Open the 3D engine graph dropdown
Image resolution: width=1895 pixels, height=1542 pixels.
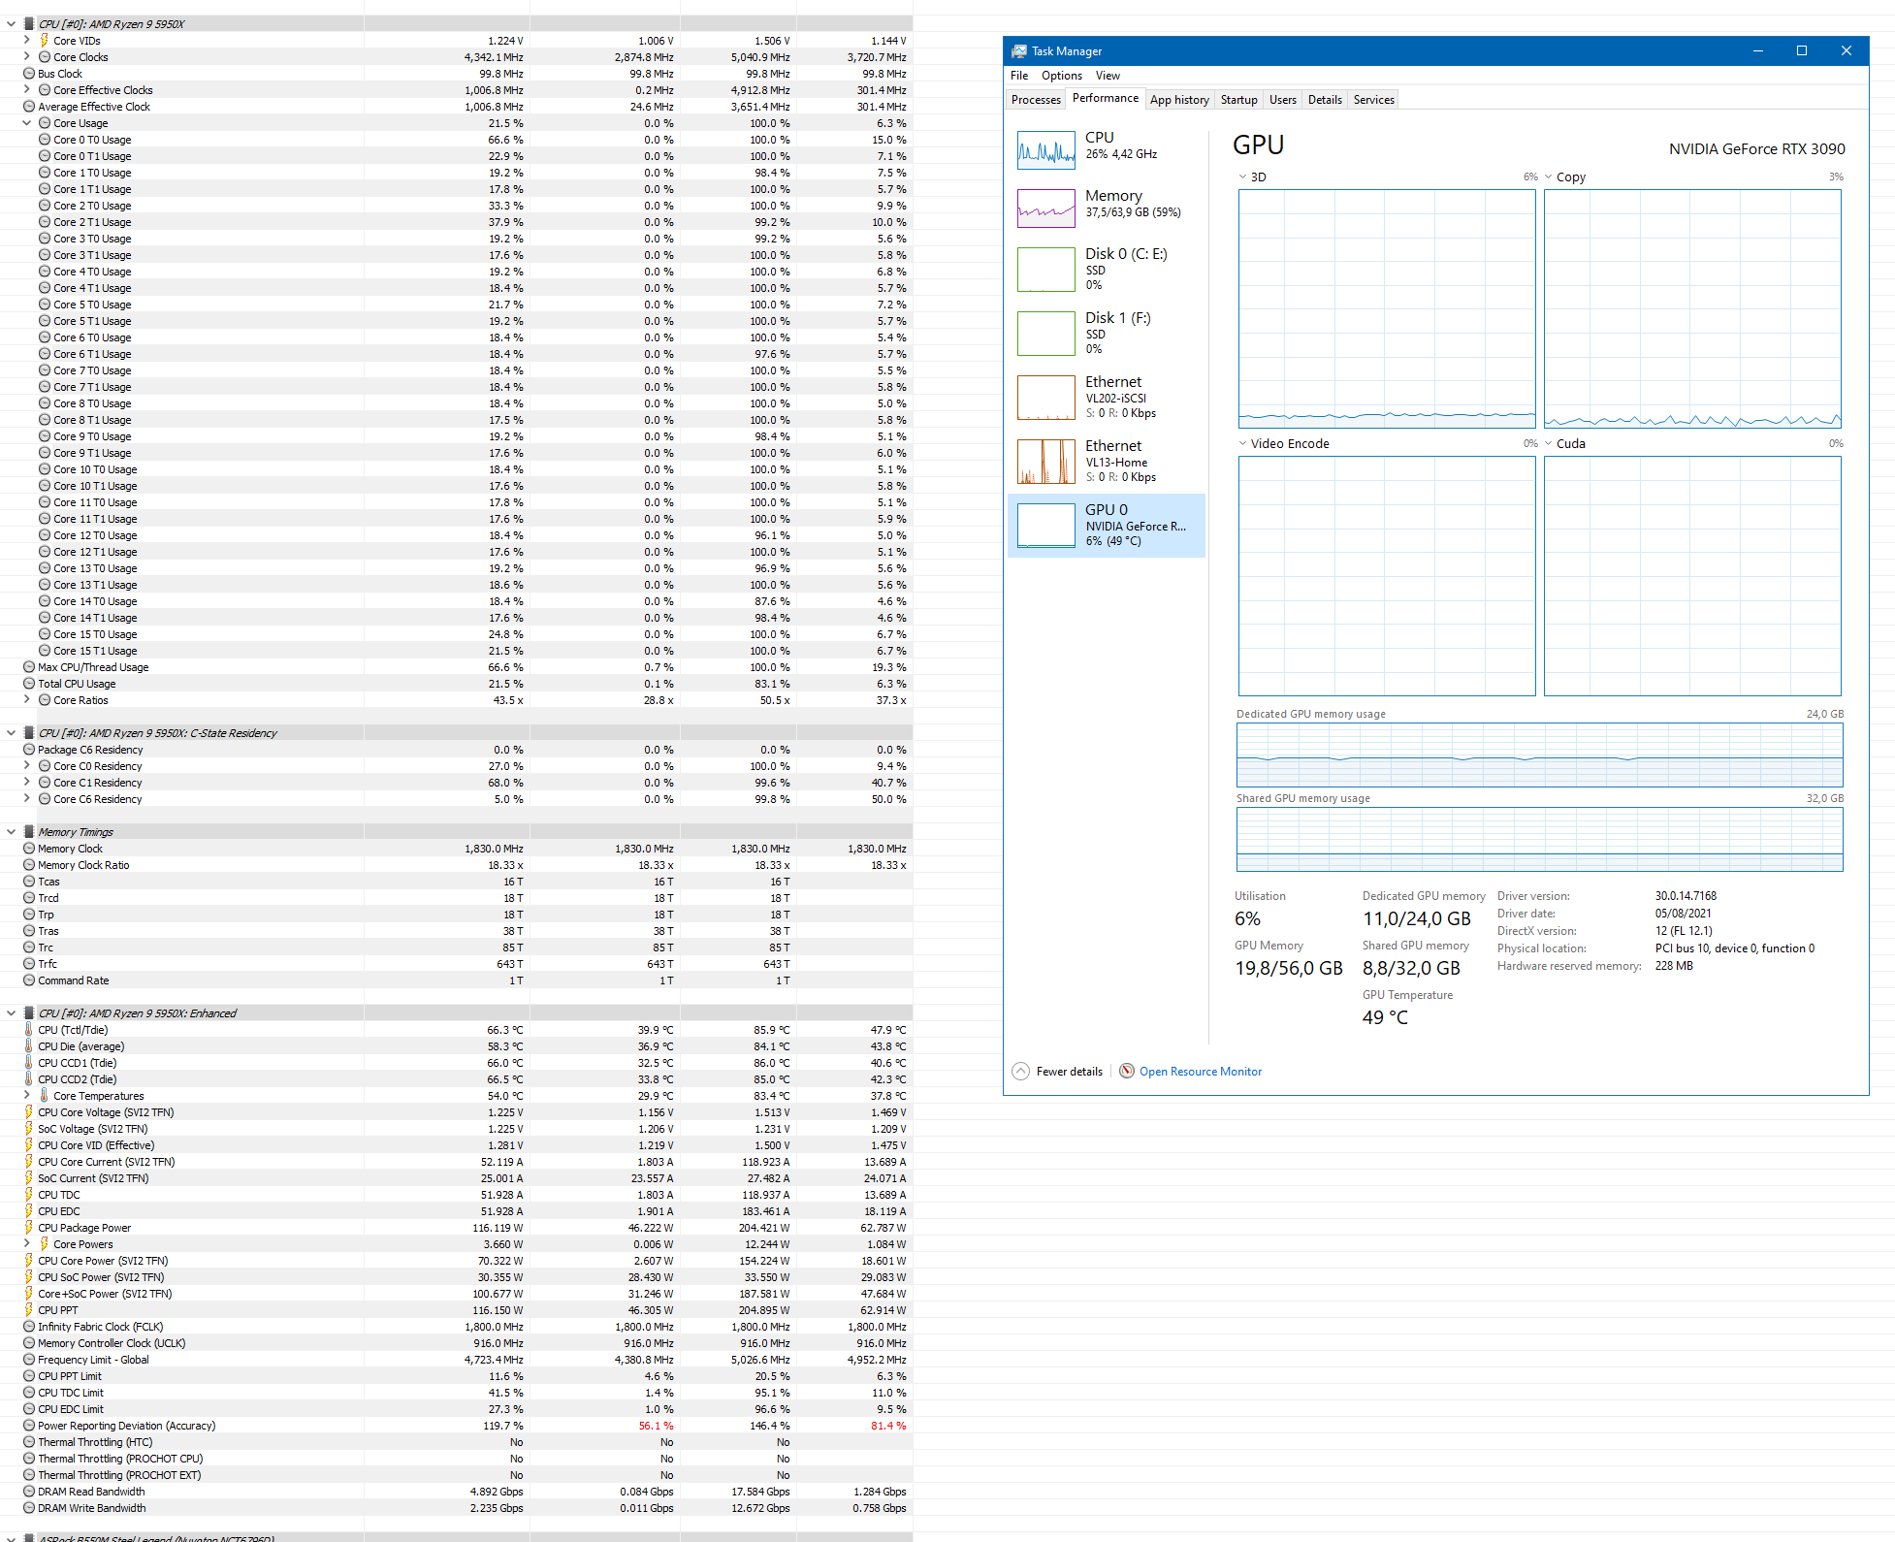1242,177
